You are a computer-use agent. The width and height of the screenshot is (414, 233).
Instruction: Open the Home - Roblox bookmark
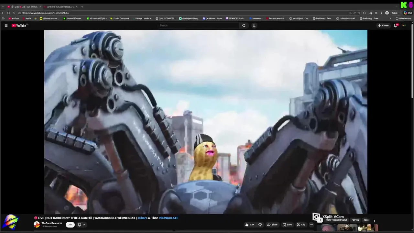tap(213, 18)
